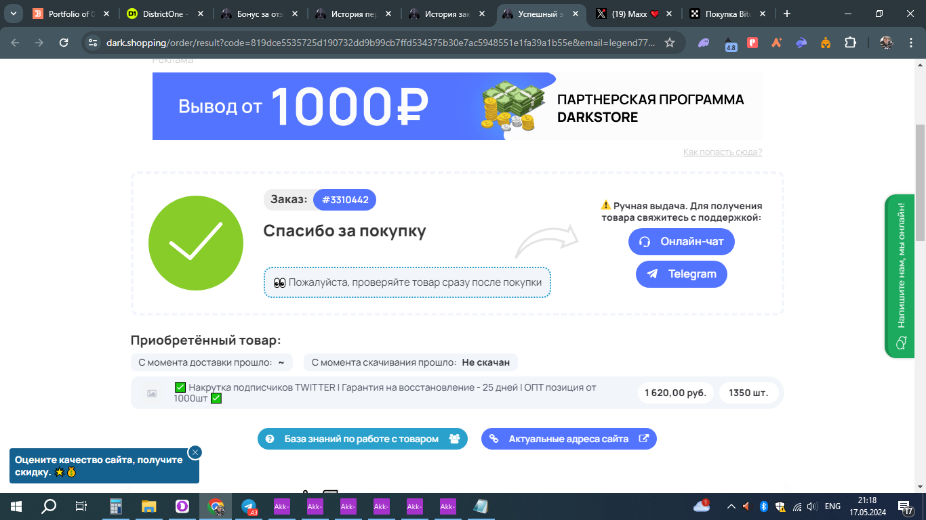Open the Оцените качество сайта survey popup
Screen dimensions: 926x520
click(x=104, y=466)
